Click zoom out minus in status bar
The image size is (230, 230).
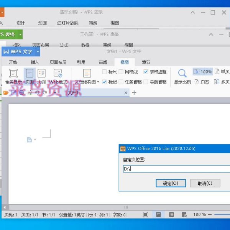pyautogui.click(x=210, y=215)
